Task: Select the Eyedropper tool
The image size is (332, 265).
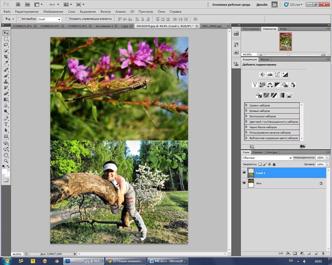Action: (x=6, y=63)
